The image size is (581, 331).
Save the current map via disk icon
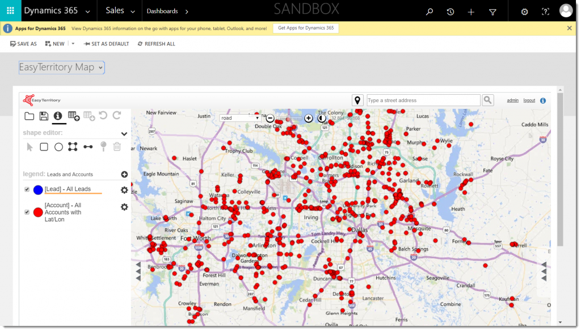coord(44,116)
